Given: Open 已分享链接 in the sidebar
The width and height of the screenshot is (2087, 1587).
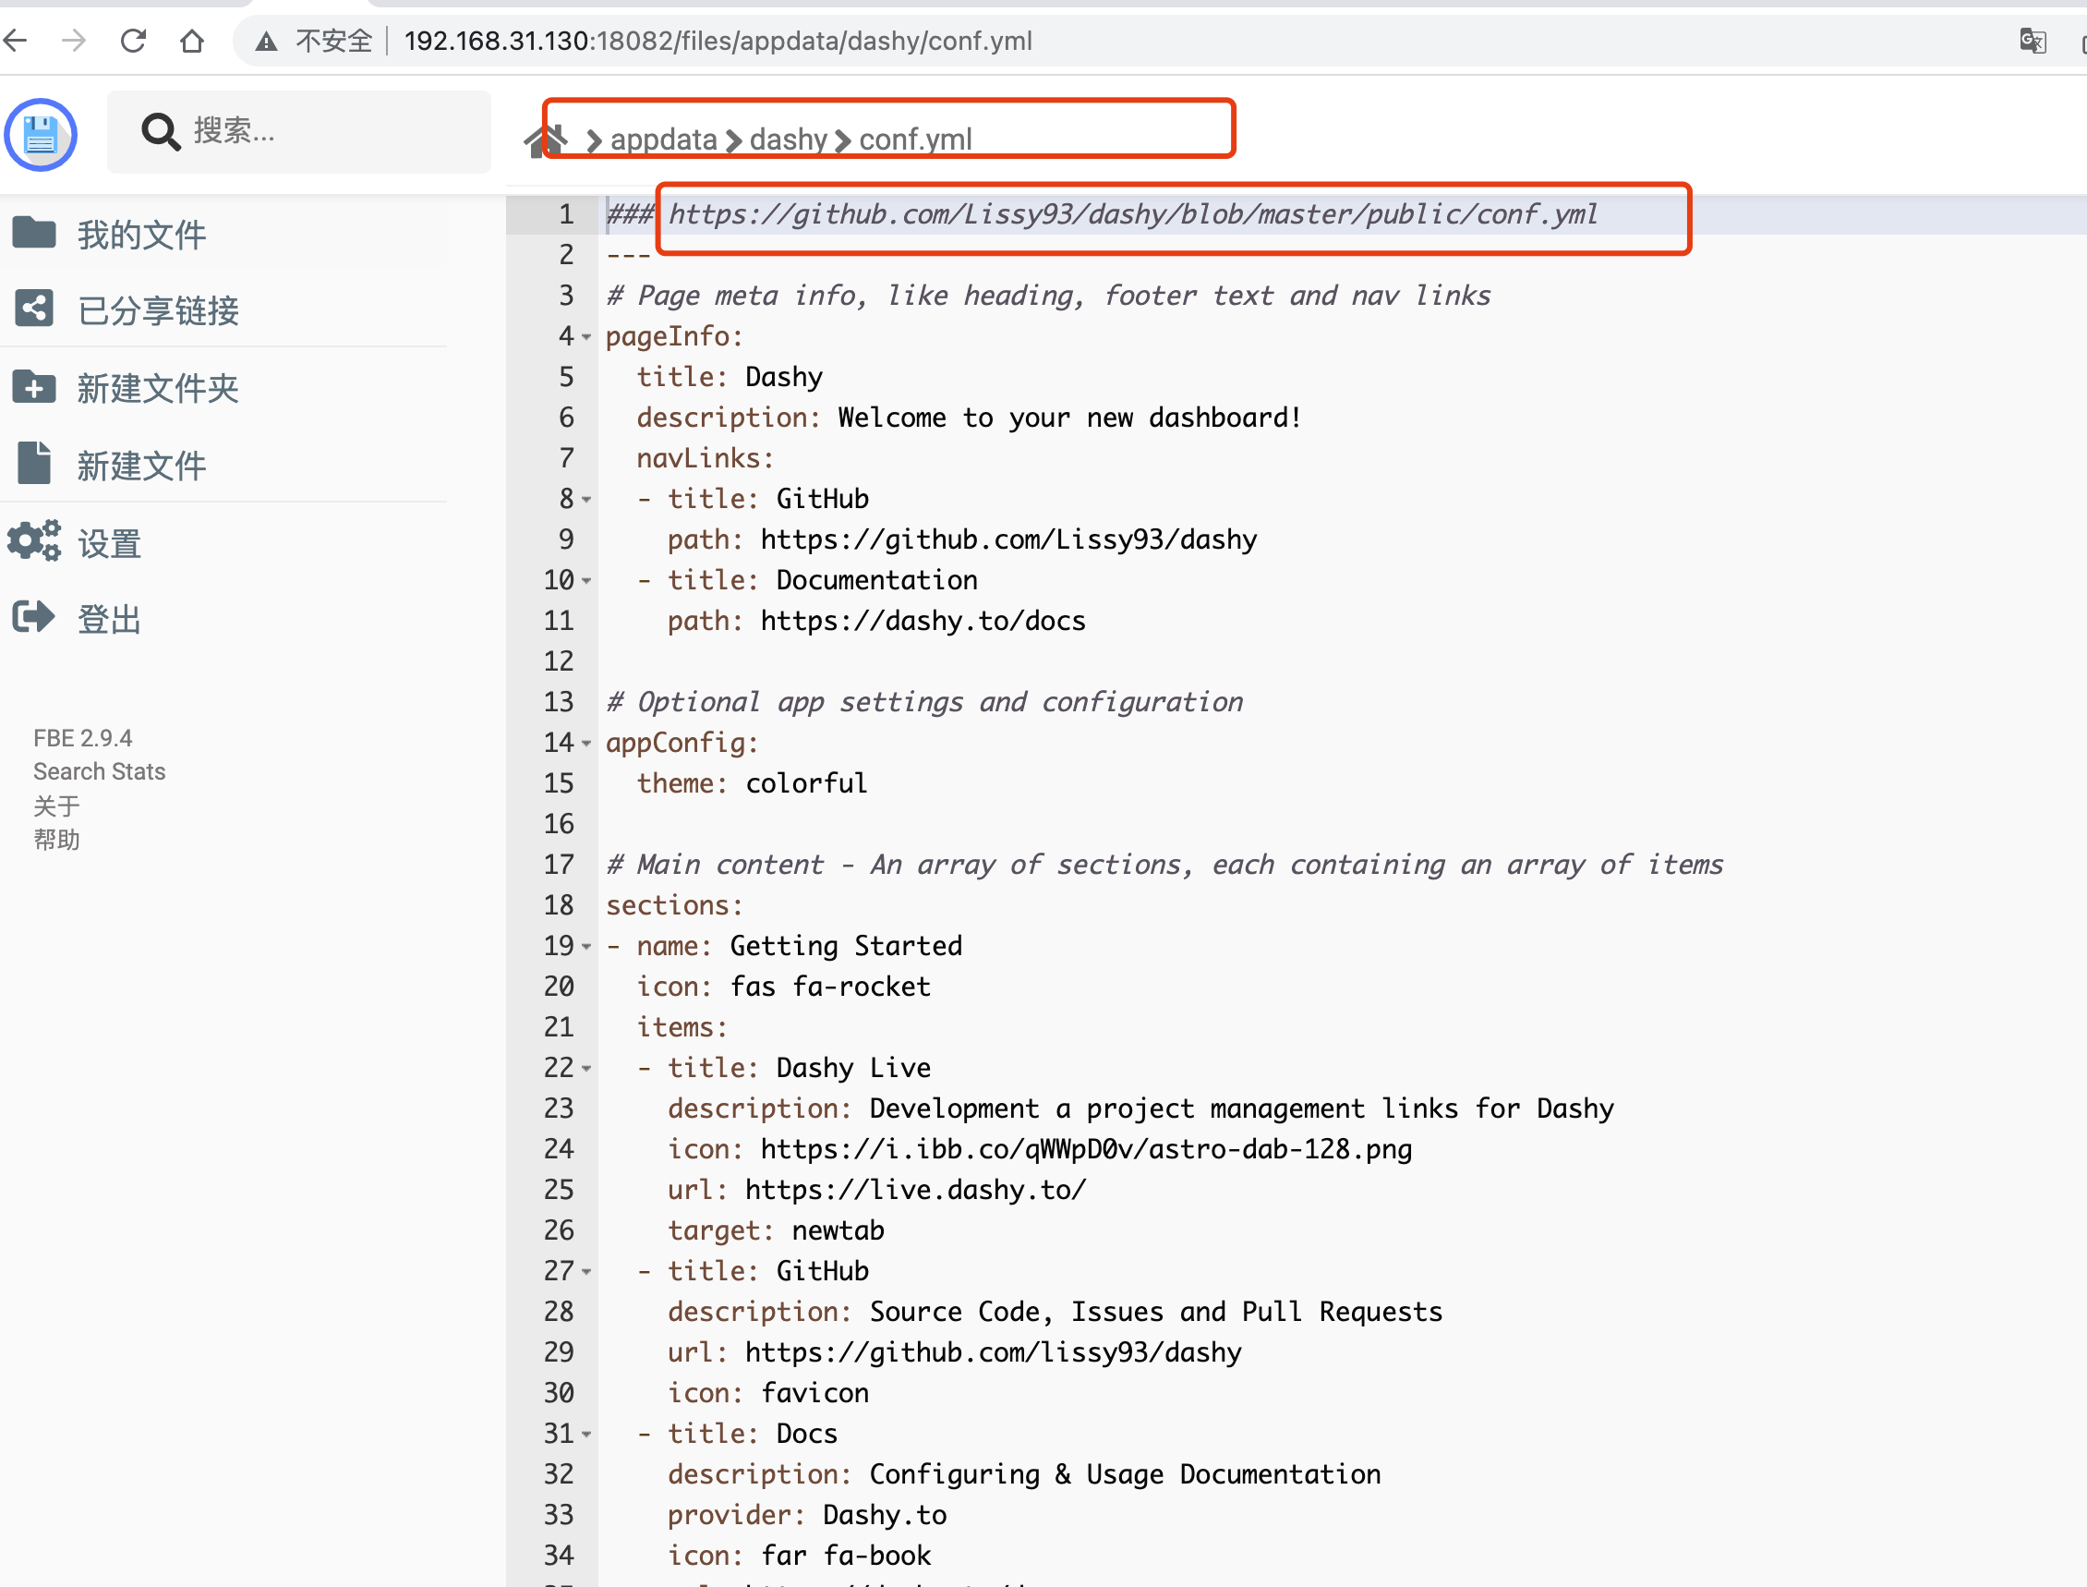Looking at the screenshot, I should 158,309.
